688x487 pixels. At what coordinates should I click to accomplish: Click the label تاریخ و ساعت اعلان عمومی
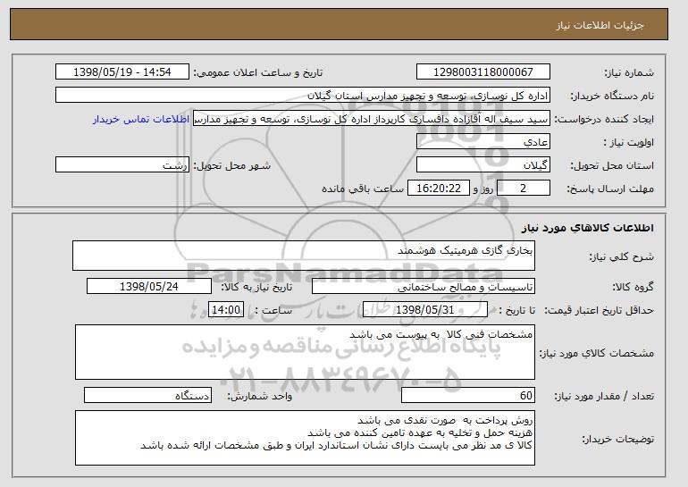258,73
